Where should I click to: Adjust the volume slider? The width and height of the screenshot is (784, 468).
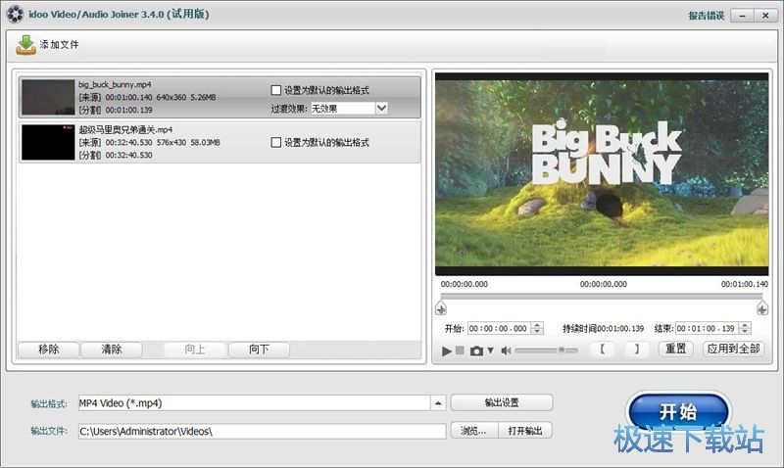[546, 351]
